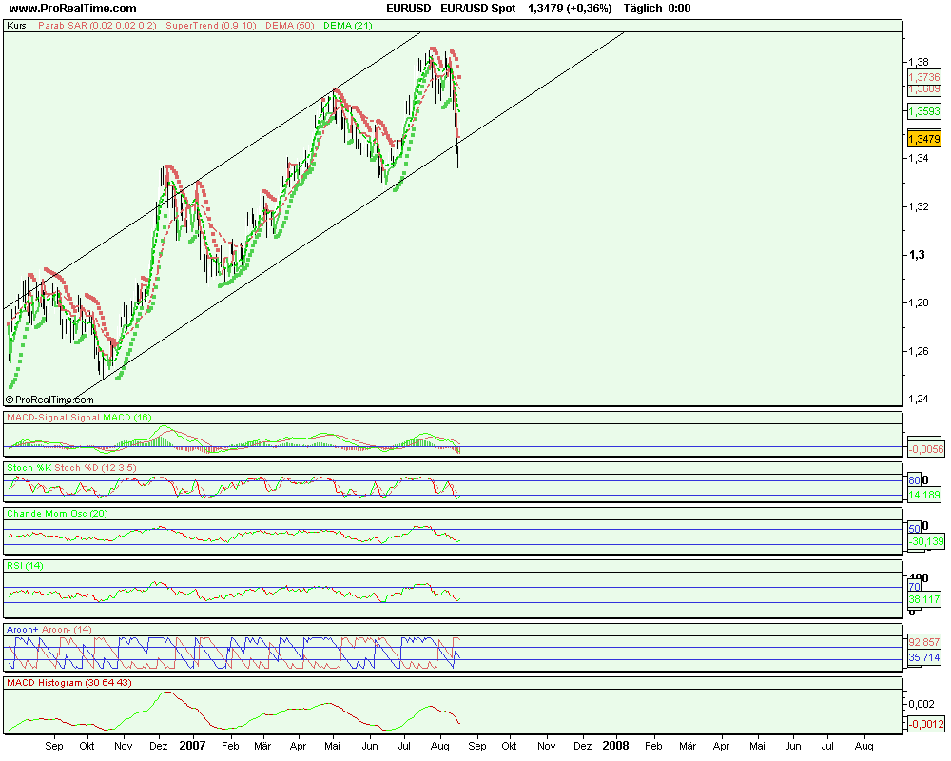
Task: Click the -0,0012 histogram value box
Action: (x=926, y=724)
